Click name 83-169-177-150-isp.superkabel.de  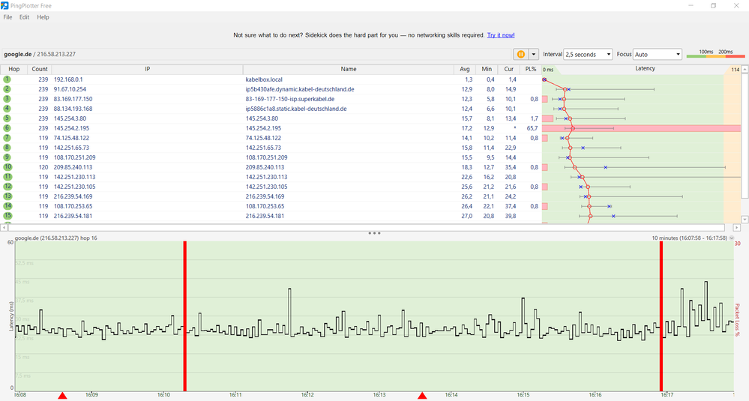(290, 99)
